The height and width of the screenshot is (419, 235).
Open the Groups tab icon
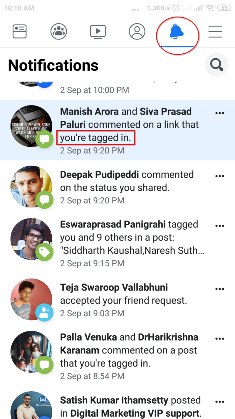(x=59, y=31)
